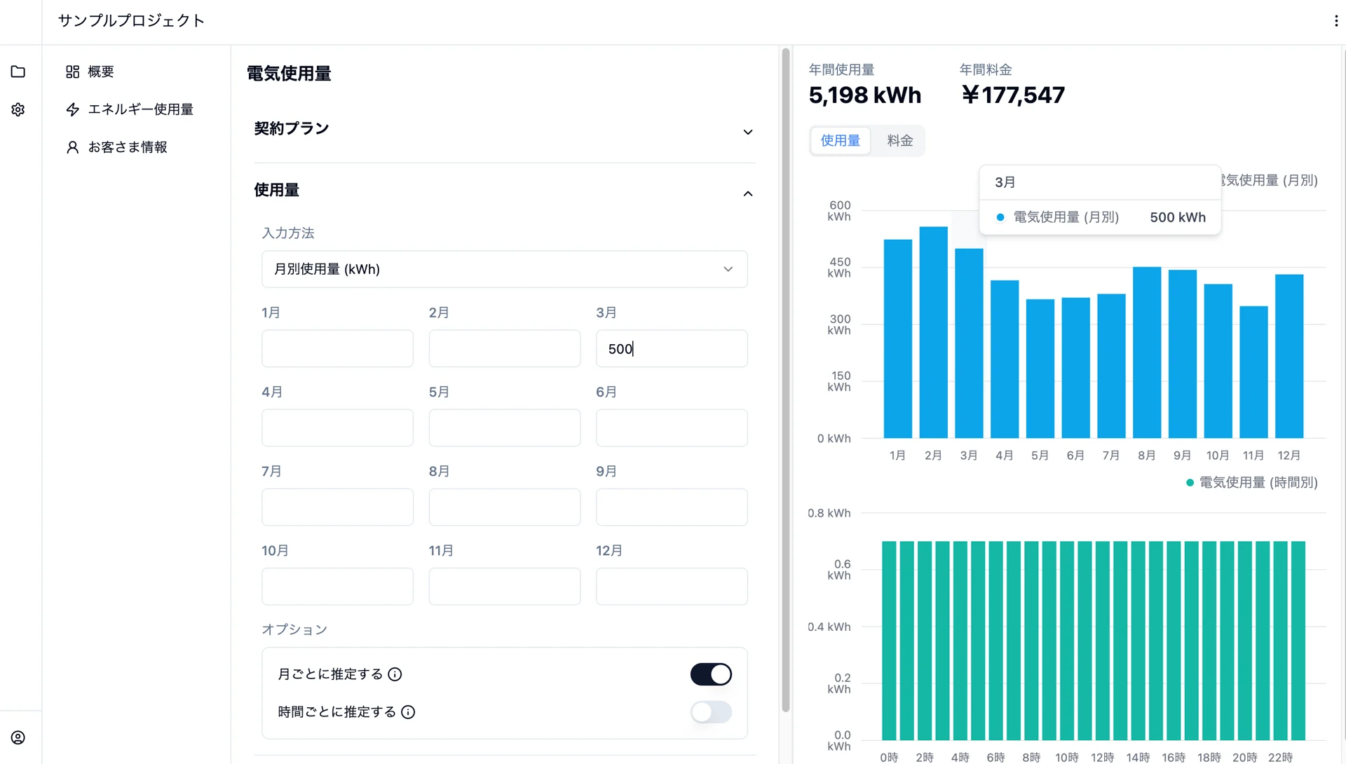
Task: Click the 概要 grid icon
Action: tap(72, 71)
